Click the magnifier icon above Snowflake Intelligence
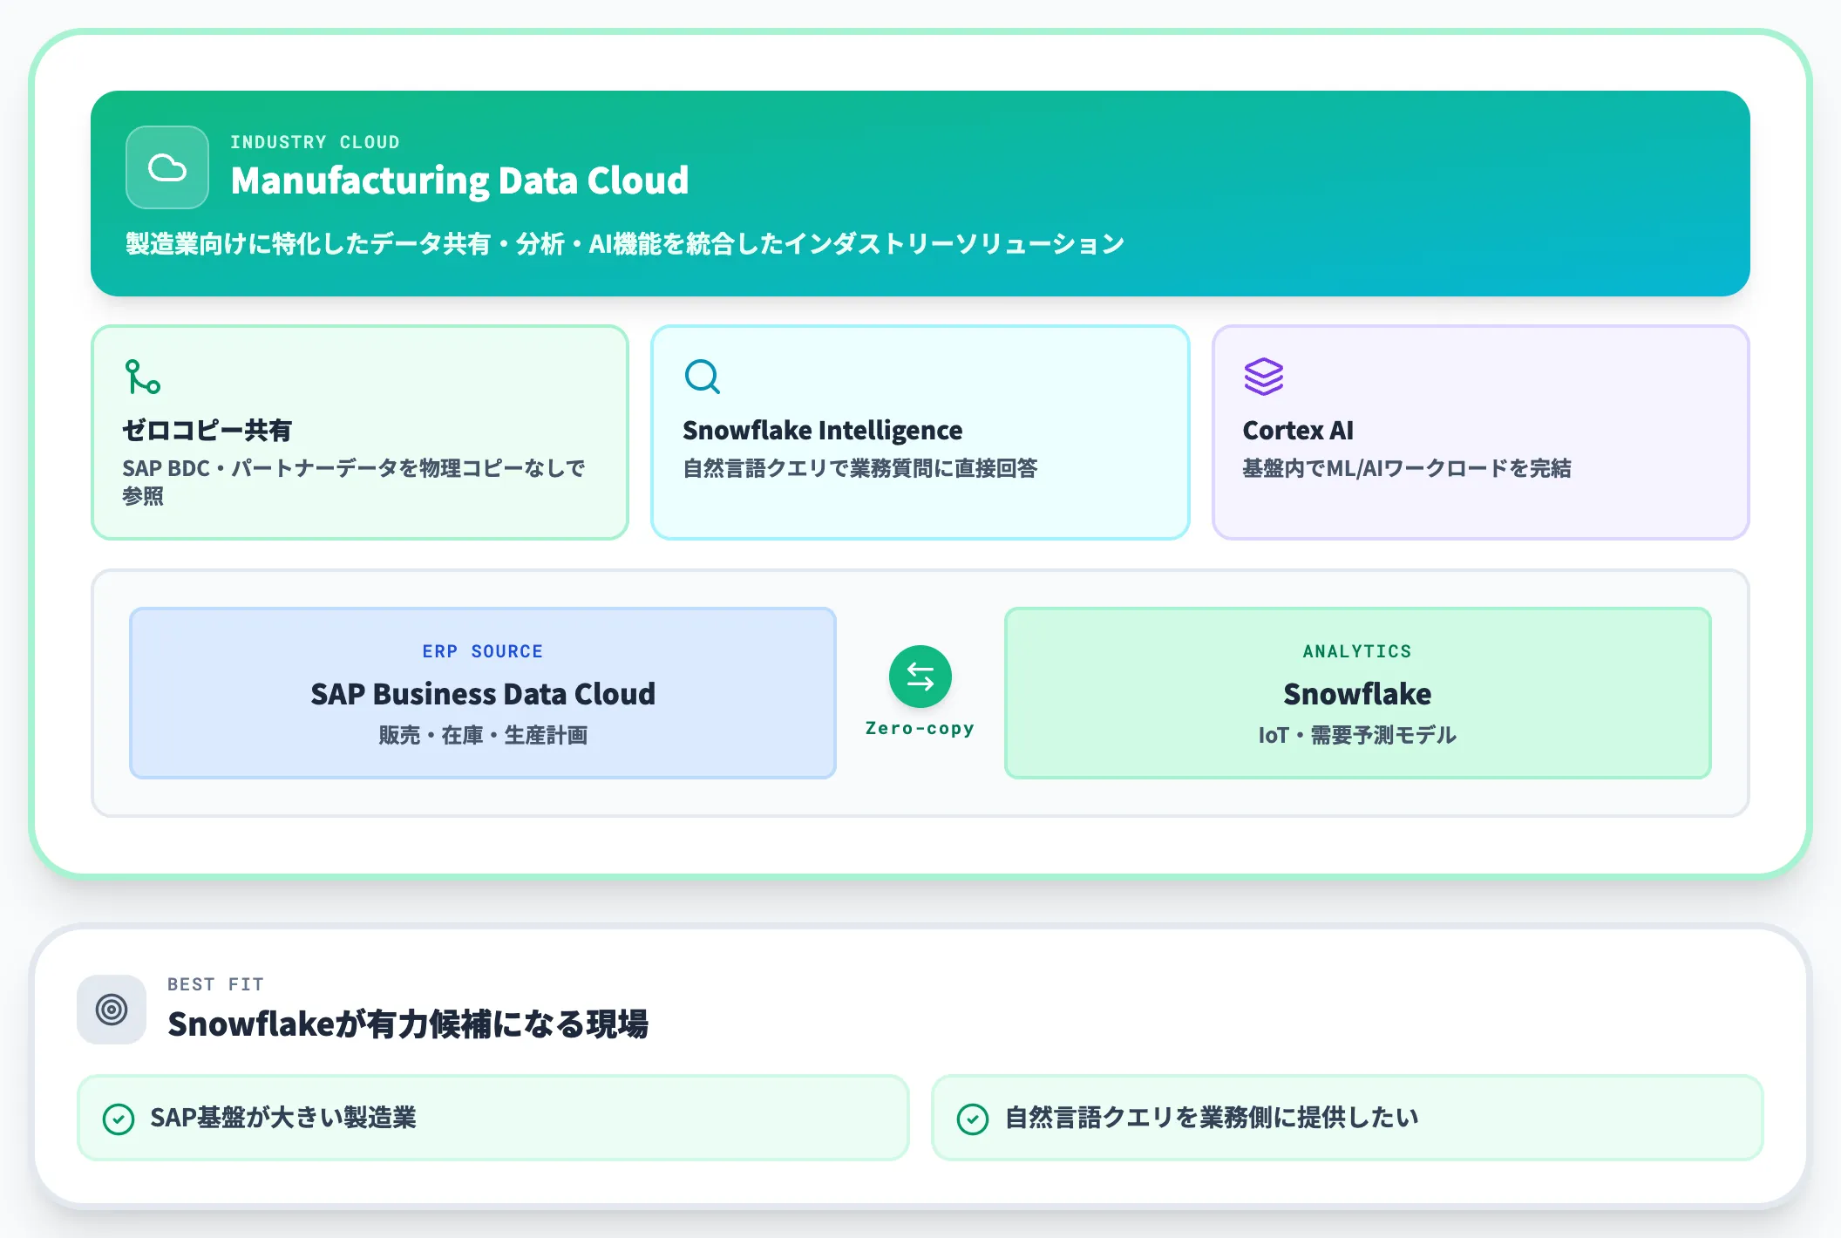 703,377
